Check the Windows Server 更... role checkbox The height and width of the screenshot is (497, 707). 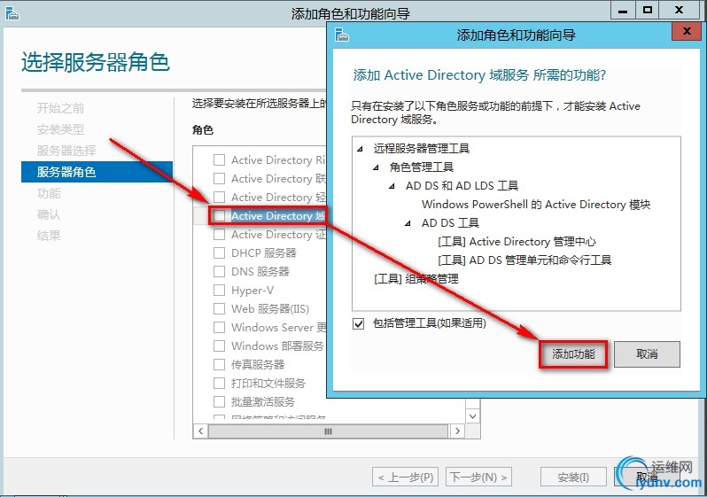pos(219,327)
